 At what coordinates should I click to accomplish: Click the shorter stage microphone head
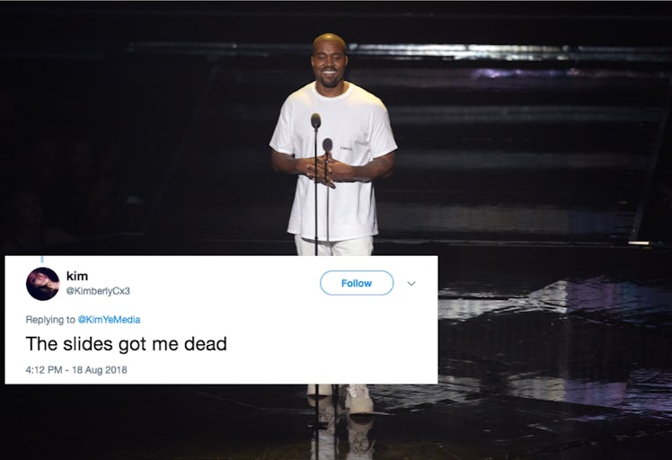[x=327, y=145]
